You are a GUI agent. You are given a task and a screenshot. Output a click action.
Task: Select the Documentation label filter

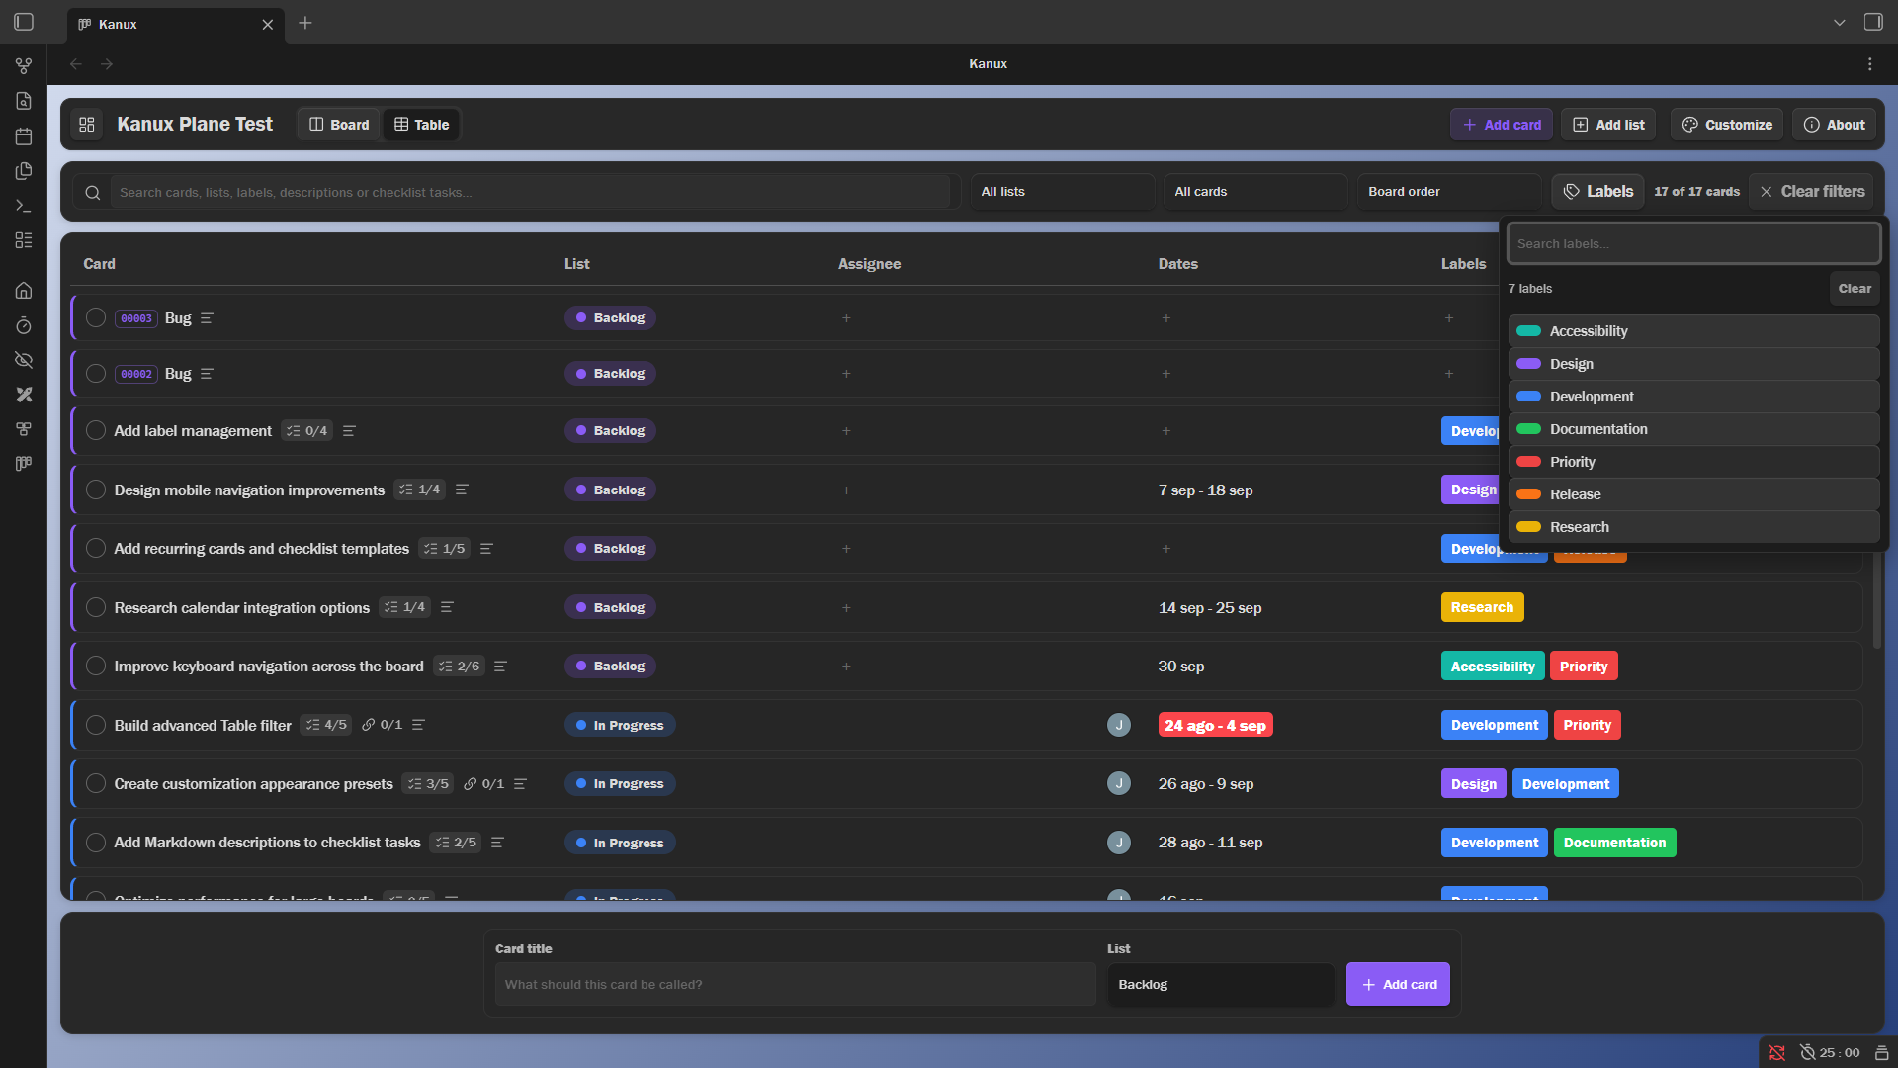tap(1693, 429)
